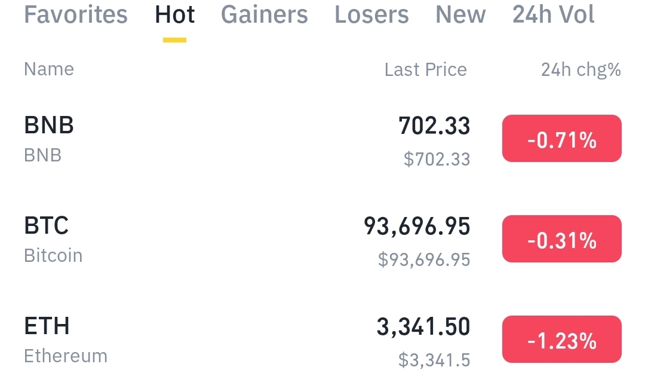Tap the red -1.23% change badge

(x=562, y=340)
